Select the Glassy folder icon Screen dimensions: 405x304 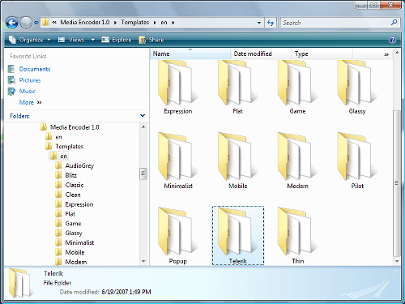click(357, 83)
